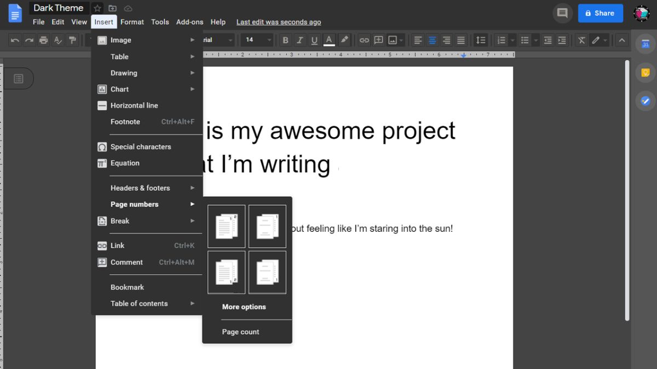Toggle Italic formatting
Image resolution: width=657 pixels, height=369 pixels.
tap(299, 40)
